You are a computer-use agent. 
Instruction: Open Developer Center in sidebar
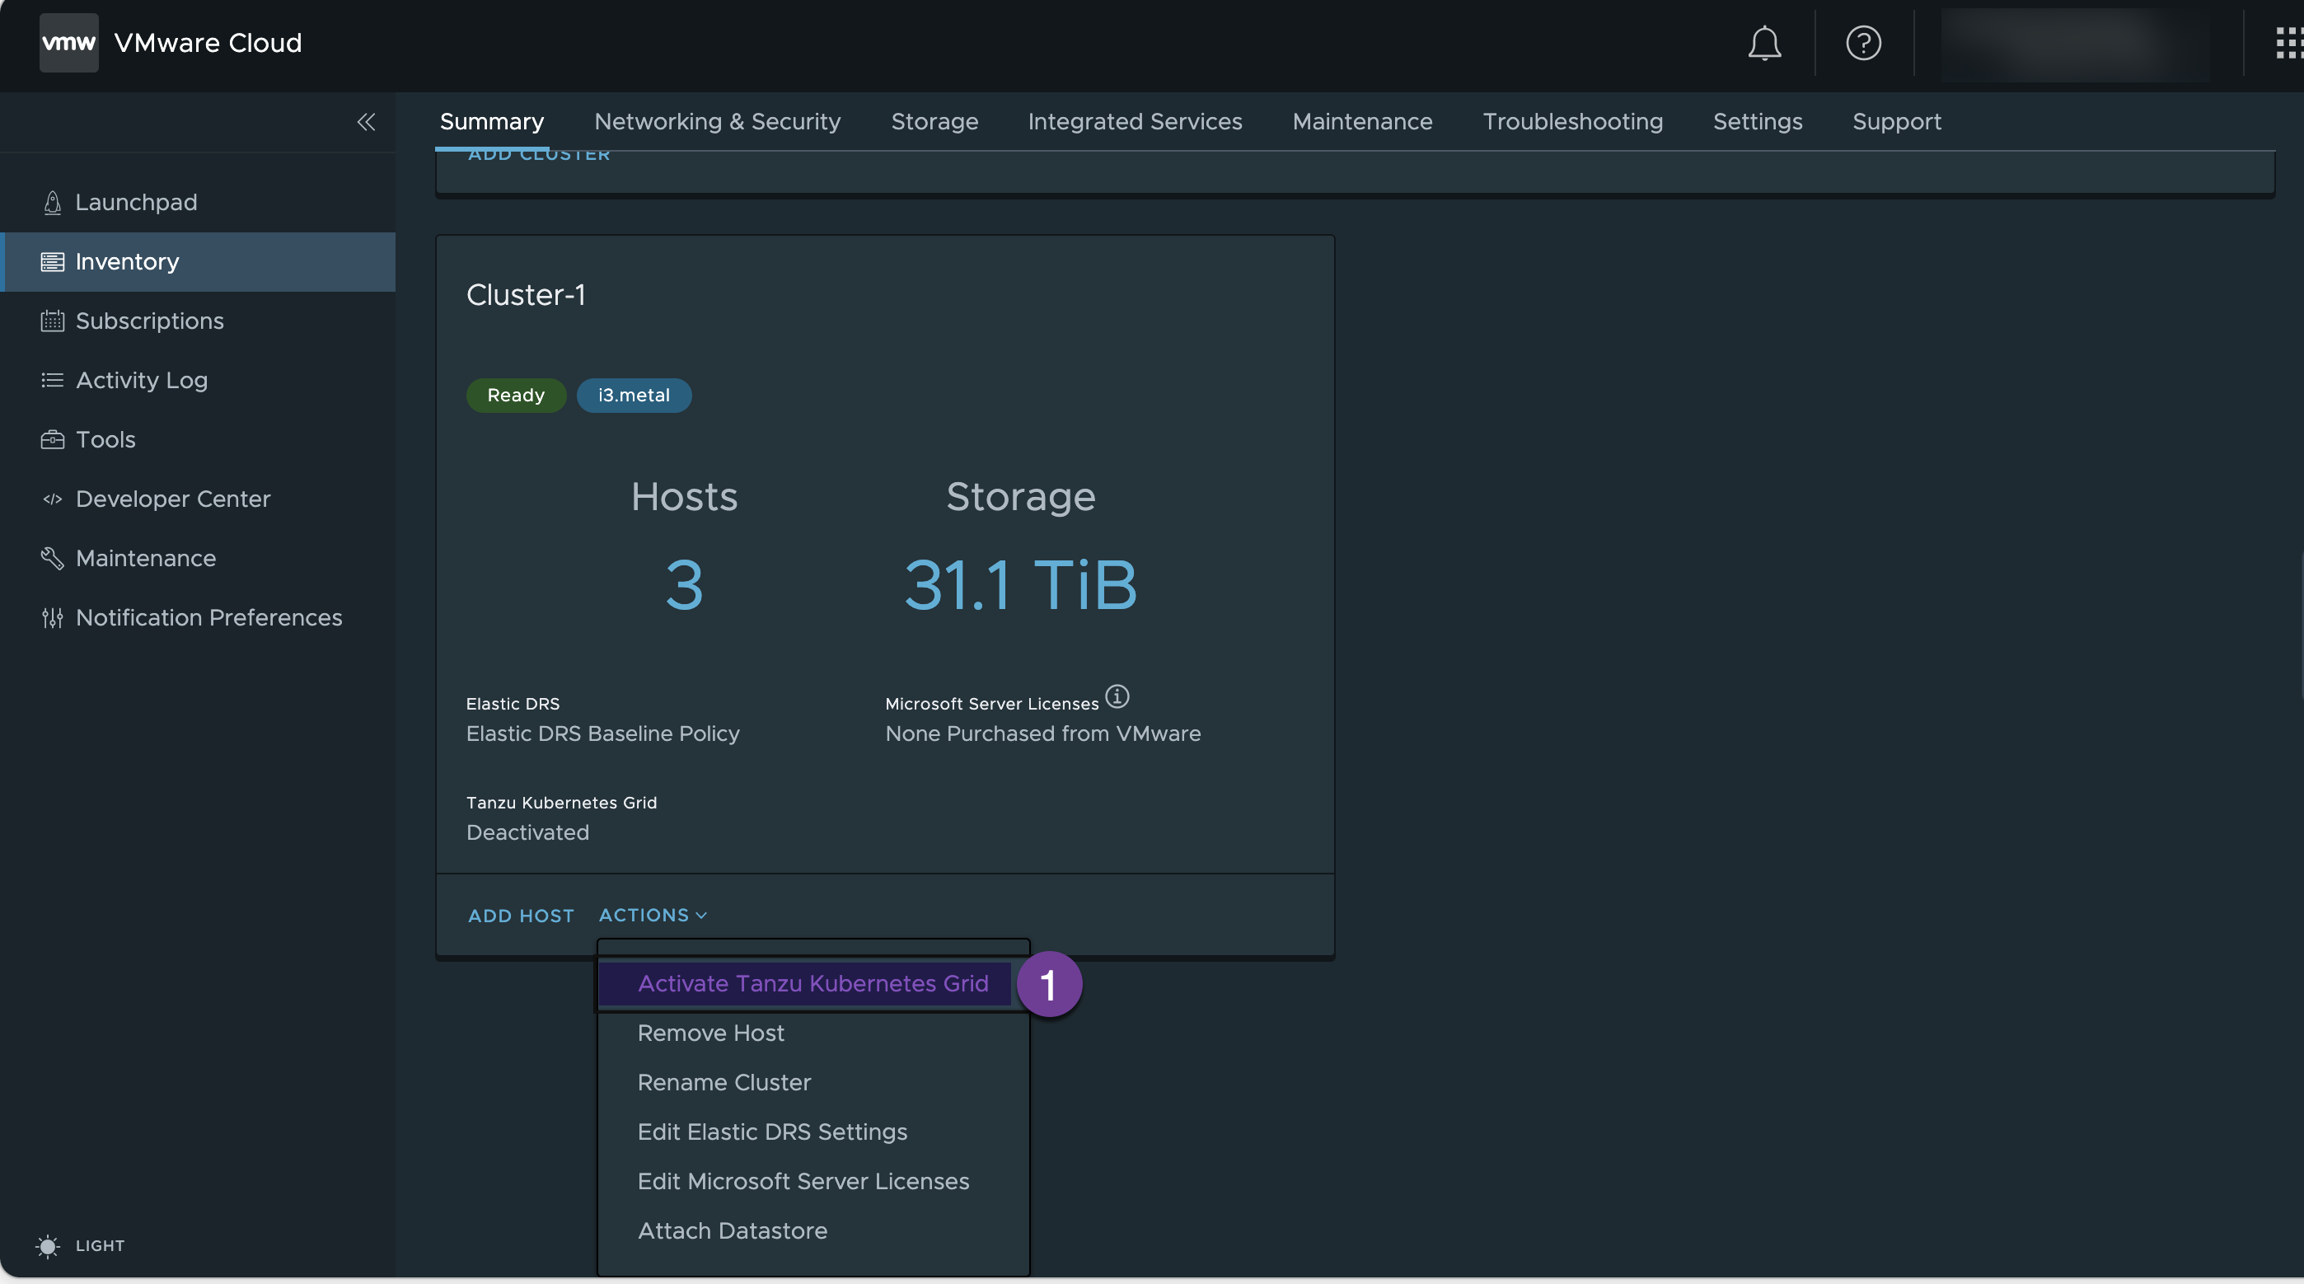172,499
